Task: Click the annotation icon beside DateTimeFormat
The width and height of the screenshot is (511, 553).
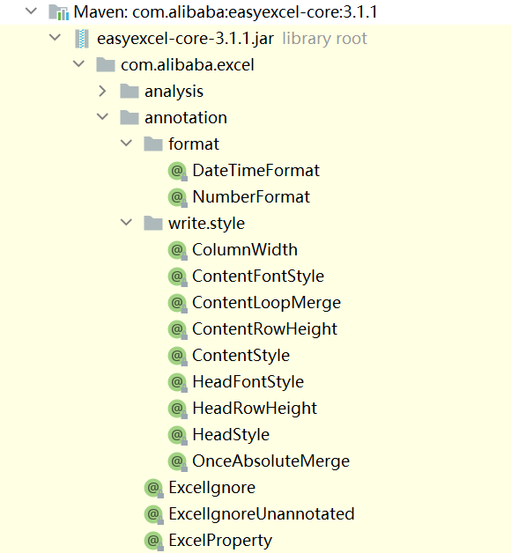Action: pyautogui.click(x=177, y=171)
